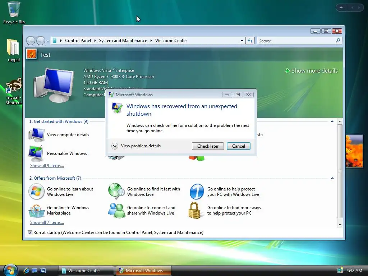
Task: Click the vertical scrollbar thumb
Action: pyautogui.click(x=340, y=171)
